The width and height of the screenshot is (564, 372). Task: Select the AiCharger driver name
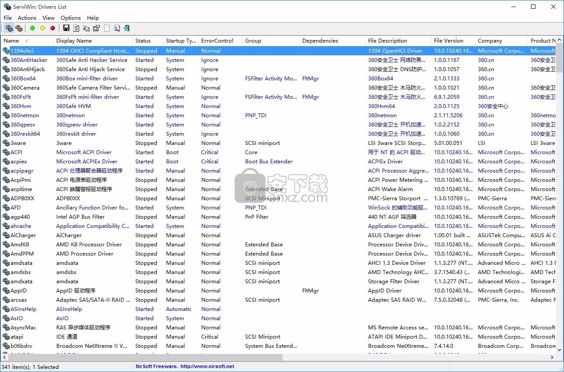pos(23,235)
